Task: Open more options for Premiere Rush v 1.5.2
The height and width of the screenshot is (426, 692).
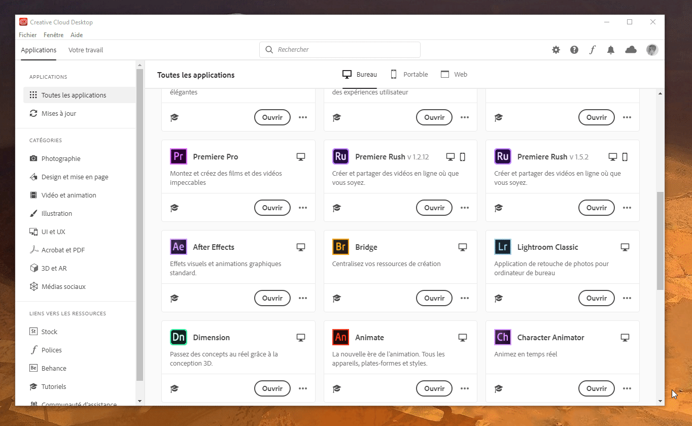Action: (627, 208)
